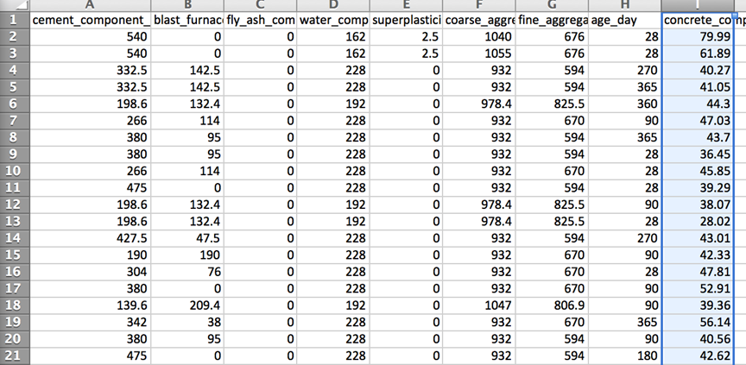Select the fly_ash_com header cell
The height and width of the screenshot is (365, 746).
tap(261, 19)
